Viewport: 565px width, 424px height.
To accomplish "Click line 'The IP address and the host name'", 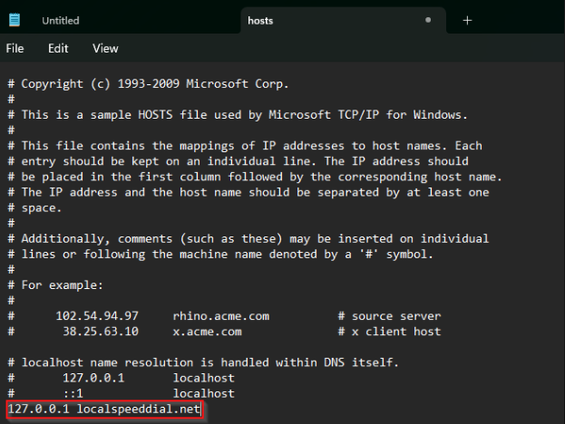I will 248,192.
